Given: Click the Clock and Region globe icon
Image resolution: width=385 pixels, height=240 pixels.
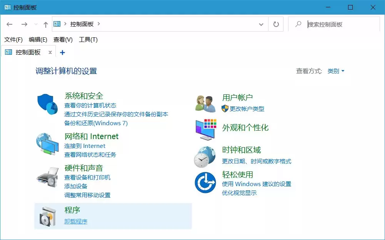Looking at the screenshot, I should tap(205, 157).
